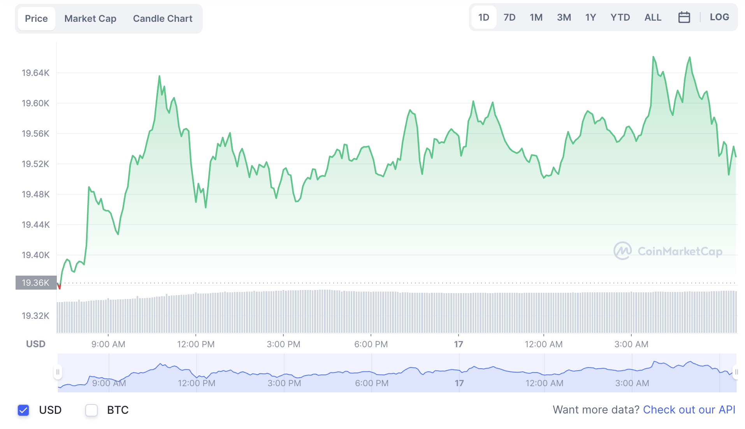The width and height of the screenshot is (745, 429).
Task: Open the Candle Chart tab
Action: click(162, 19)
